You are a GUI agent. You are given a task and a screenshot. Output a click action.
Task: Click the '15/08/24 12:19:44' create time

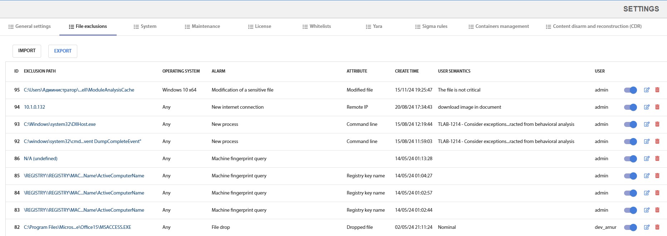point(414,124)
